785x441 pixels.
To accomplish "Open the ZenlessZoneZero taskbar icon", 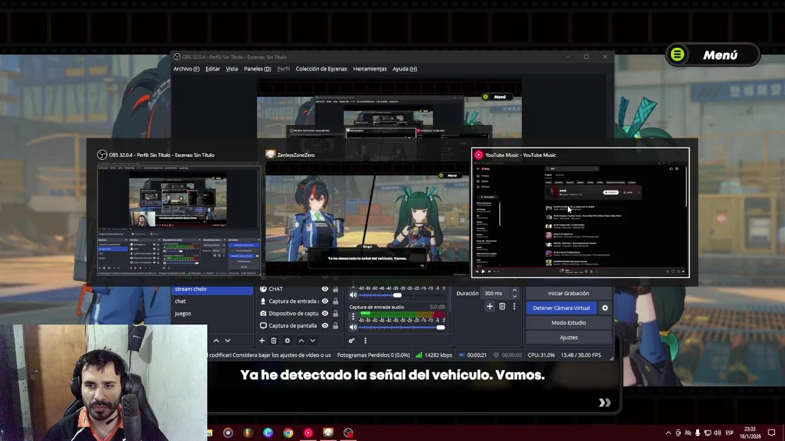I will click(x=328, y=433).
